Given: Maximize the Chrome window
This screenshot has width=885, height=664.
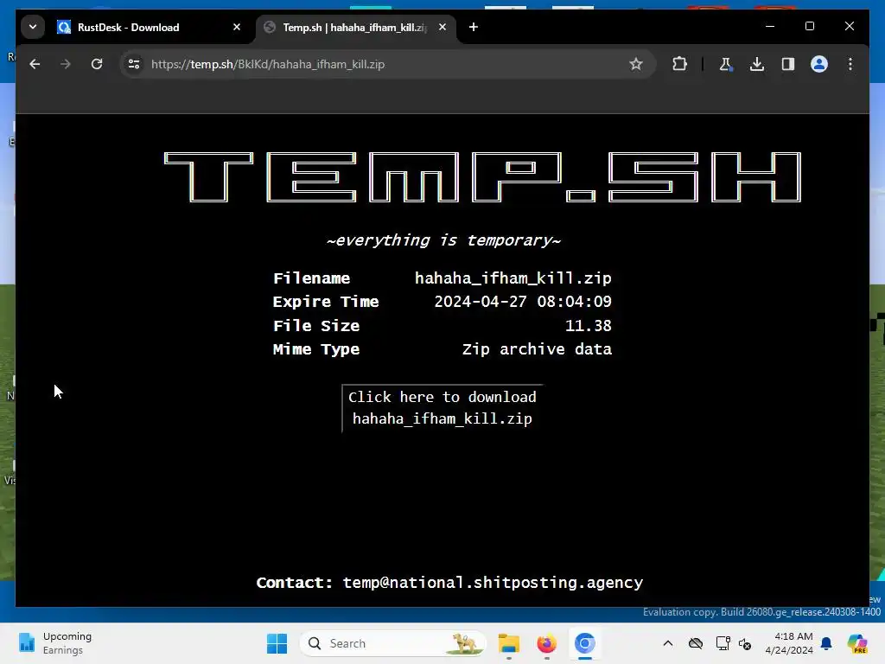Looking at the screenshot, I should (809, 27).
